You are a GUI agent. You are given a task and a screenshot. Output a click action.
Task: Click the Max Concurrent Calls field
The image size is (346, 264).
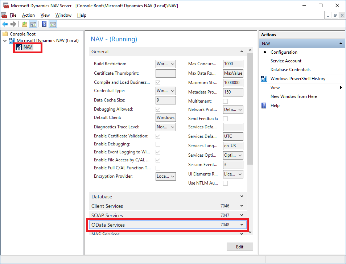233,64
